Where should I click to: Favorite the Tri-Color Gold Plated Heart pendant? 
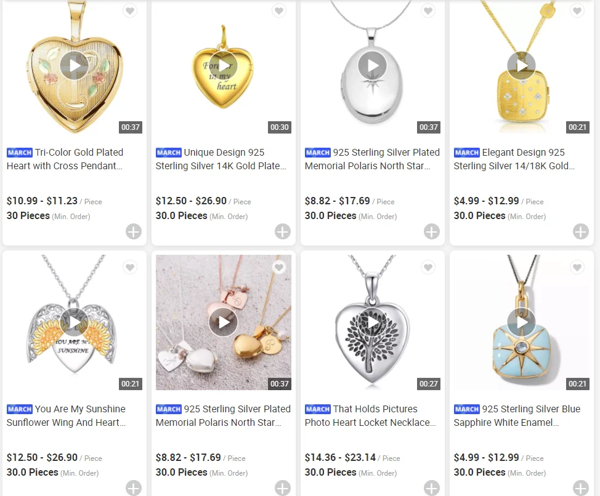click(130, 10)
